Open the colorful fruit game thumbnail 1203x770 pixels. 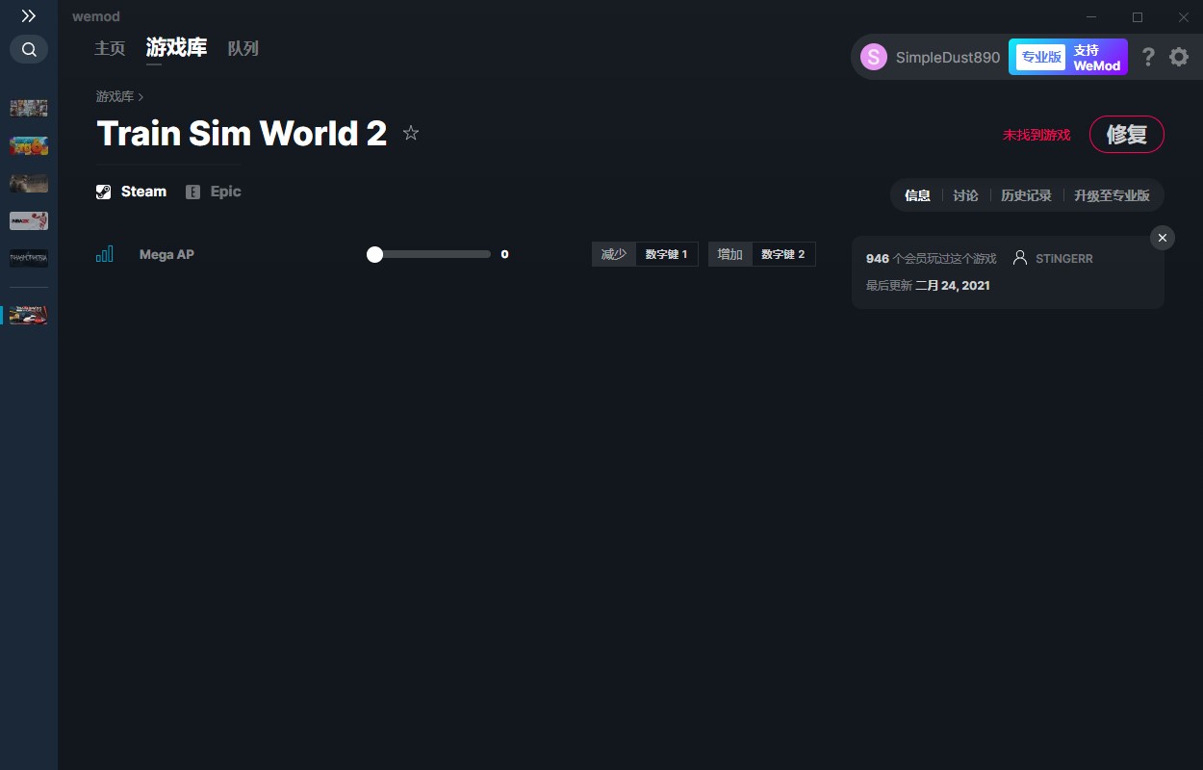click(29, 145)
